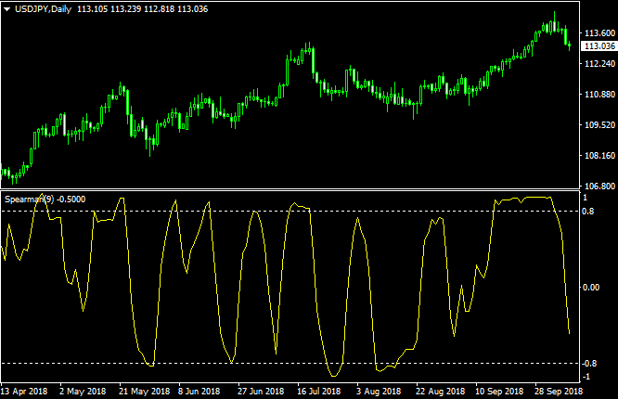Click the 113.600 price axis label
Screen dimensions: 618x399
(599, 33)
